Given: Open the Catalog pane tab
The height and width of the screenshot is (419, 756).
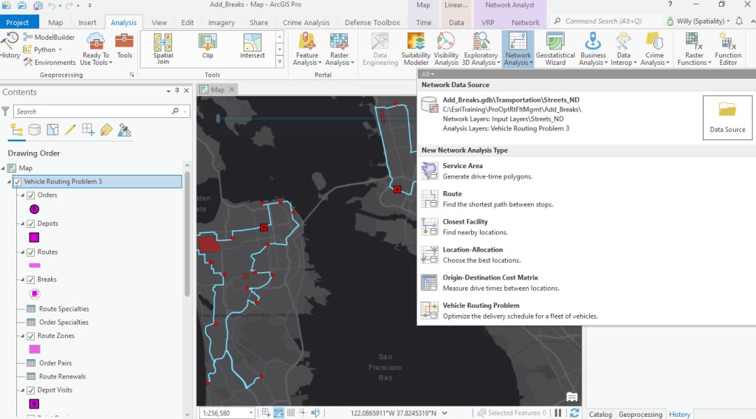Looking at the screenshot, I should (600, 414).
